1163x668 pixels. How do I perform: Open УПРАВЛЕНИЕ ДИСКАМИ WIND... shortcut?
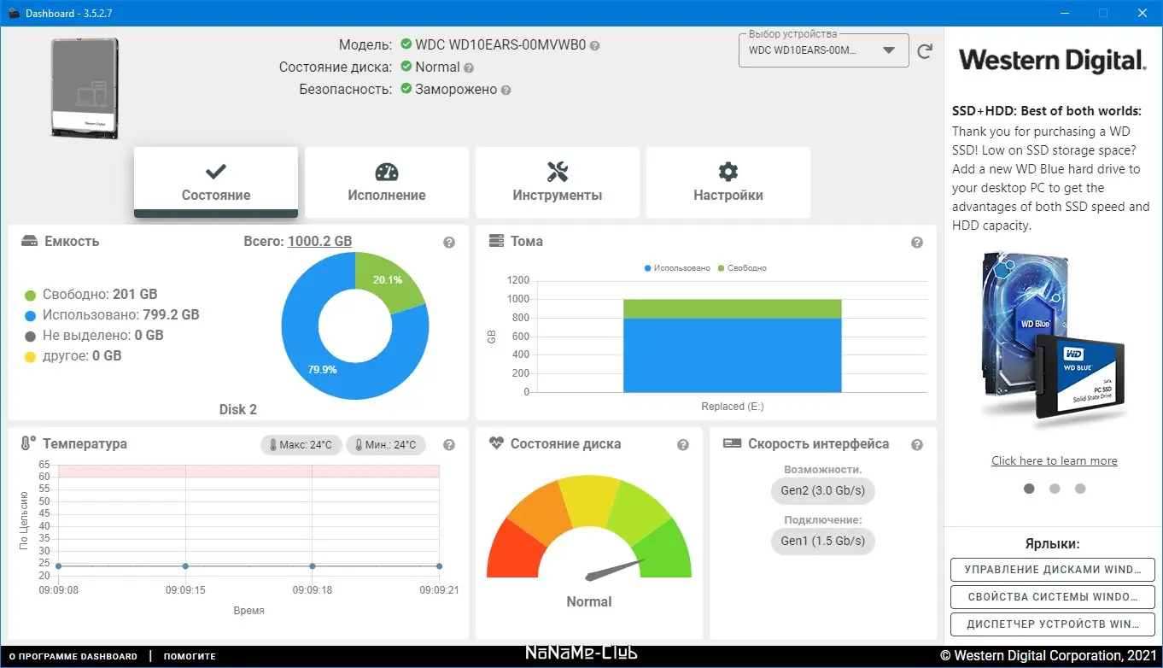click(x=1053, y=570)
